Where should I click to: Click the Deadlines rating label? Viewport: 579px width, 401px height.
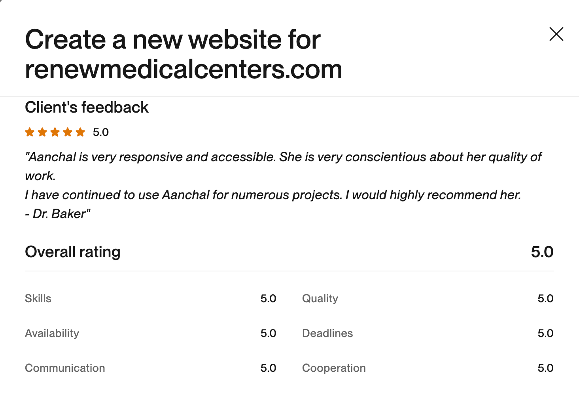(327, 333)
